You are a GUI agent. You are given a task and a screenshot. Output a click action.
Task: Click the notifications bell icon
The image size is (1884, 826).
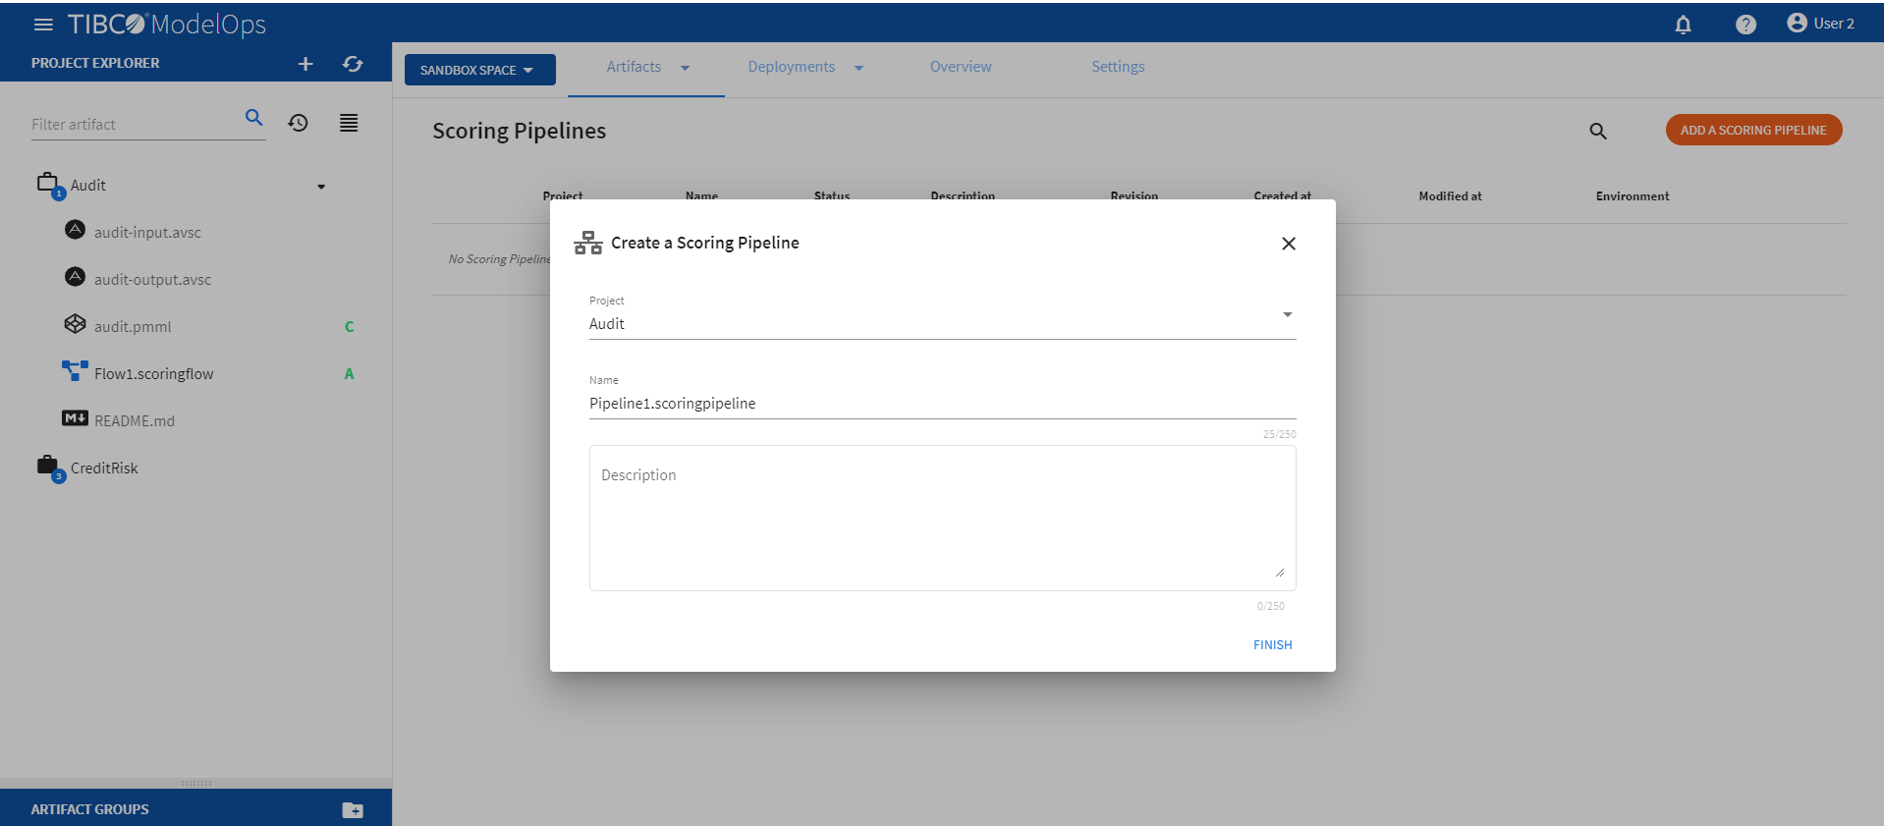click(x=1683, y=25)
